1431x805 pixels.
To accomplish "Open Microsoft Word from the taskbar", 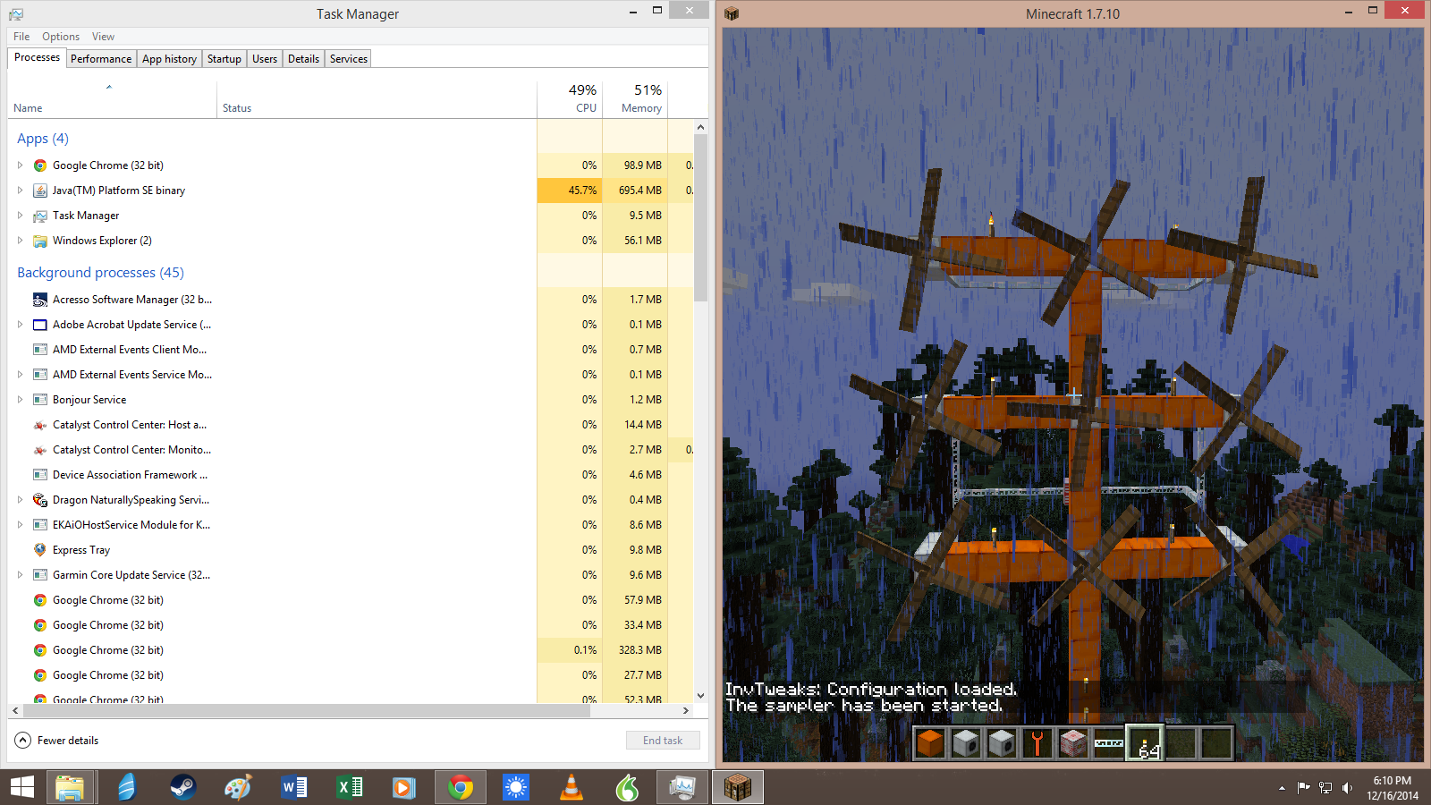I will click(x=293, y=787).
